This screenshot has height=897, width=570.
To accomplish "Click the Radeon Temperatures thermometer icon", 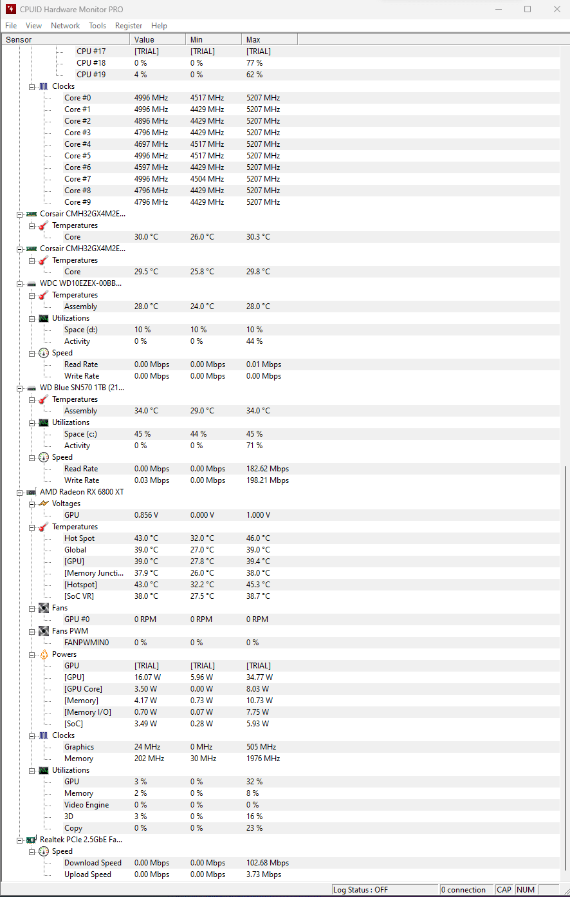I will click(x=43, y=527).
